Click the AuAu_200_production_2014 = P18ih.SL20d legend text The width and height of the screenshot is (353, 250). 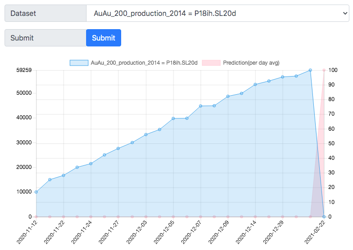[144, 63]
